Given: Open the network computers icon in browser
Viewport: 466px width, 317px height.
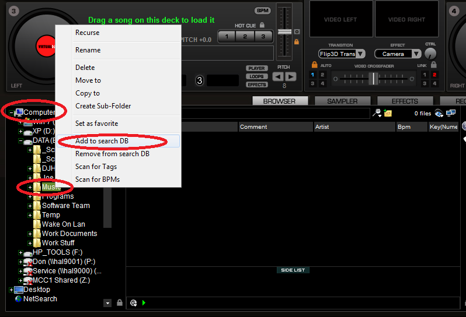Looking at the screenshot, I should point(451,113).
